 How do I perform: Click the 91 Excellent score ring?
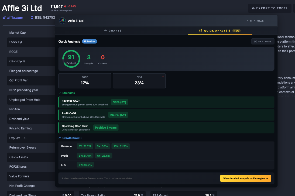click(71, 59)
